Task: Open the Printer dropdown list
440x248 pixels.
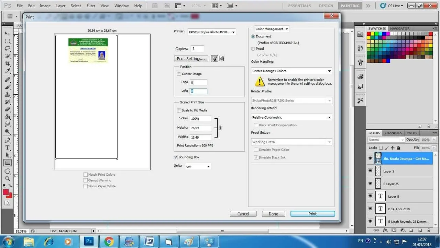Action: (x=212, y=32)
